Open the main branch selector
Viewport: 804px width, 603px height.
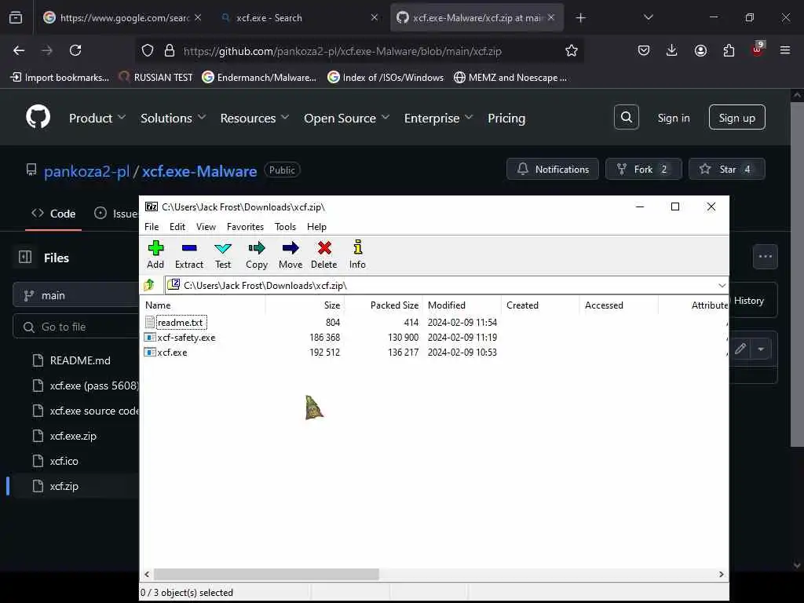[76, 295]
